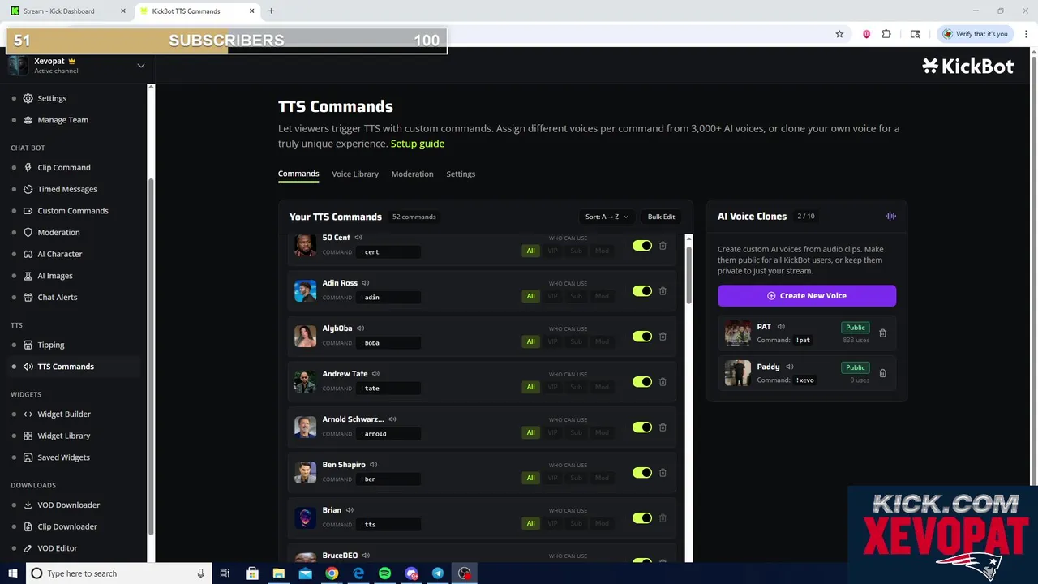Play voice preview for Adin Ross
The height and width of the screenshot is (584, 1038).
(366, 283)
